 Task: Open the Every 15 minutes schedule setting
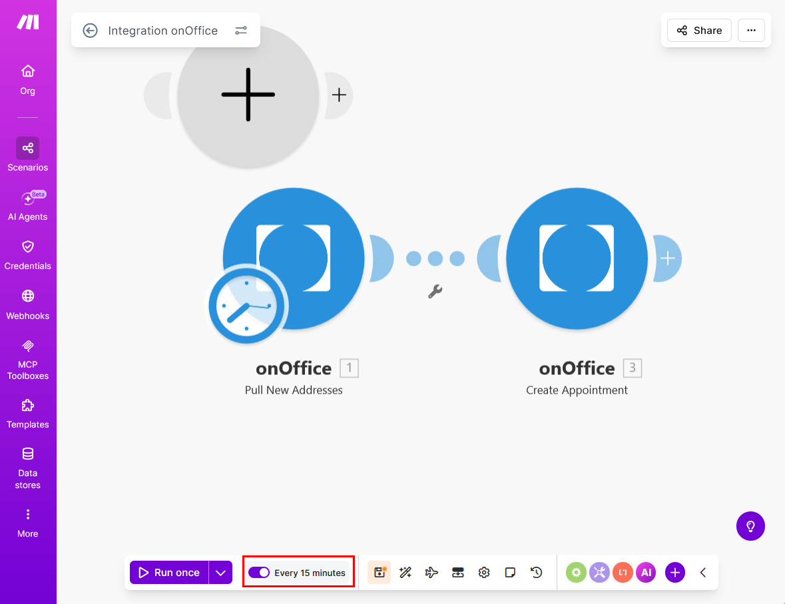click(310, 573)
